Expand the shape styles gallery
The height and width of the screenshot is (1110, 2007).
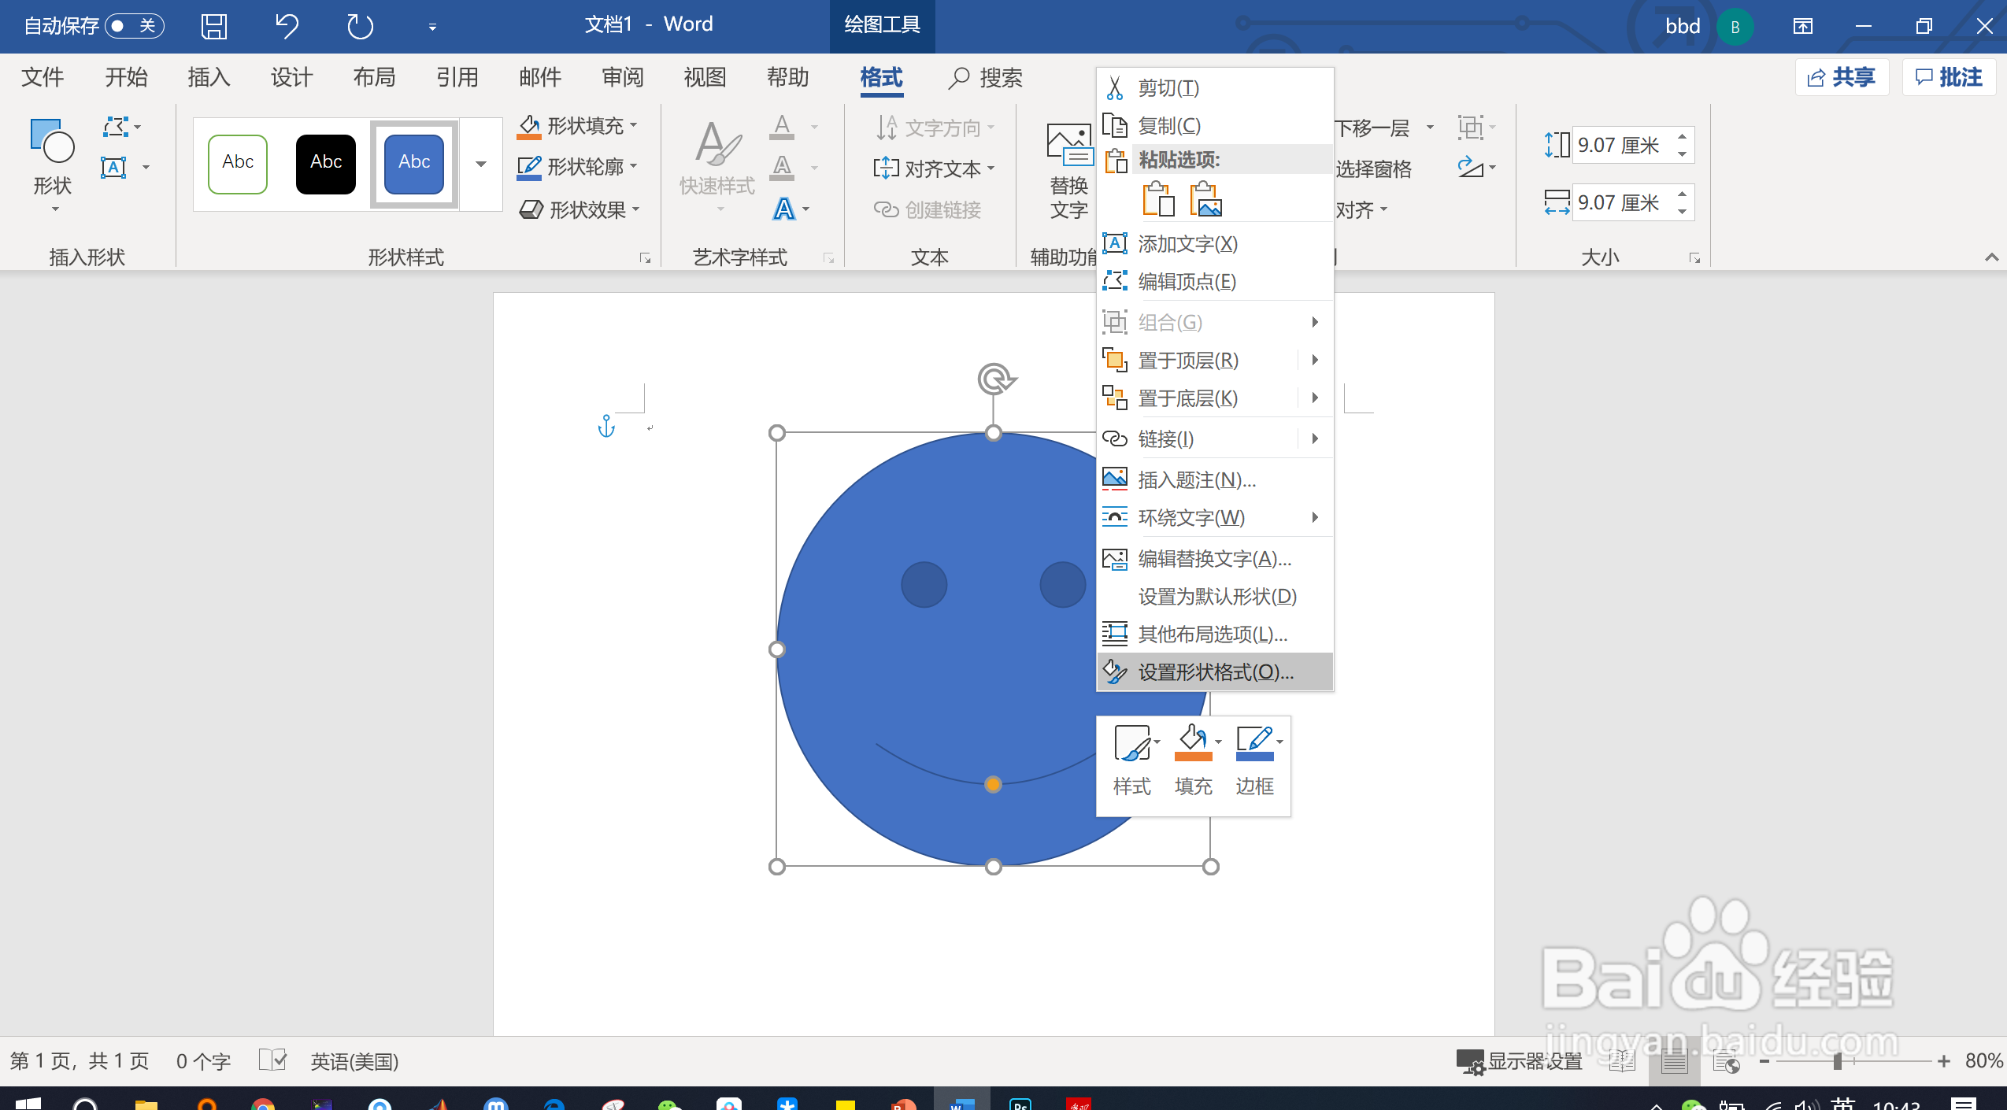[x=481, y=164]
